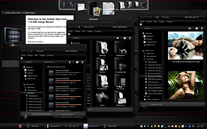Screen dimensions: 207x129
Task: Open Dropbox in the Gr_wal_11 window sidebar
Action: (150, 36)
